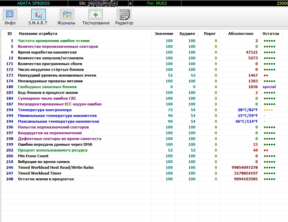Click the absolute value 9094103585
The image size is (288, 222).
(x=246, y=179)
